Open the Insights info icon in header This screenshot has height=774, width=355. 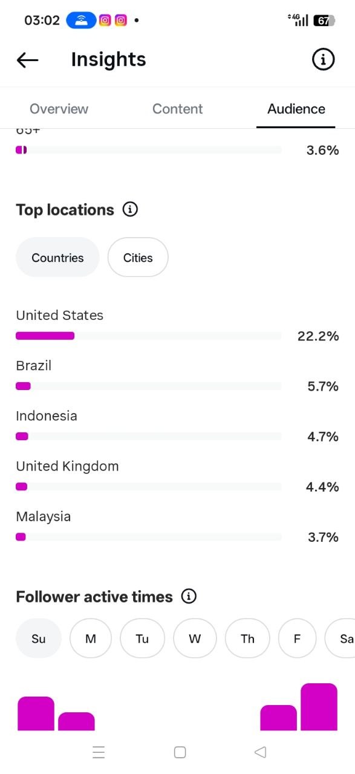(x=323, y=59)
